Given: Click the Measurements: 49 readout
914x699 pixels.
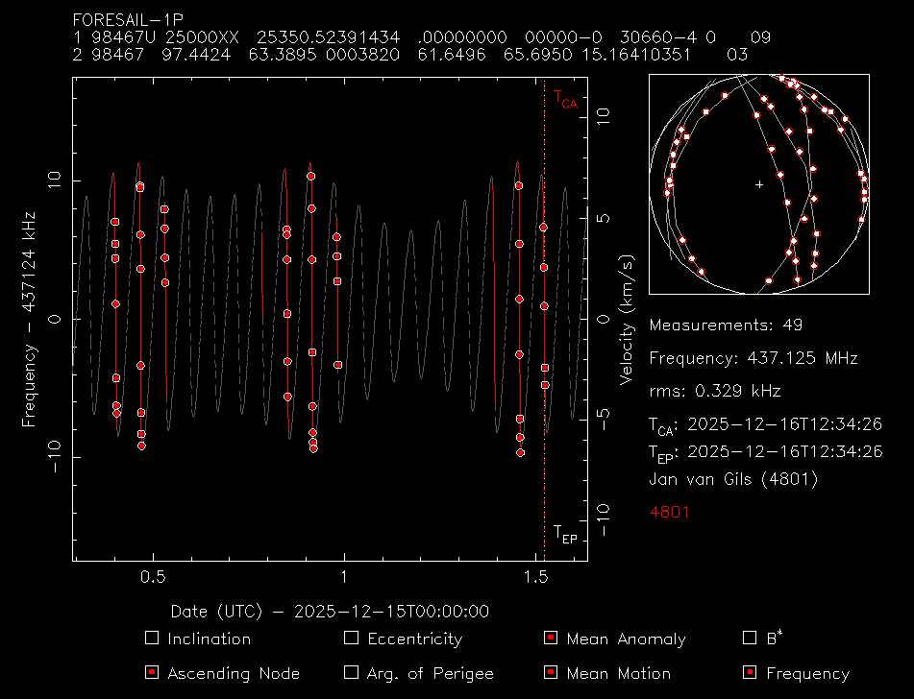Looking at the screenshot, I should click(726, 325).
